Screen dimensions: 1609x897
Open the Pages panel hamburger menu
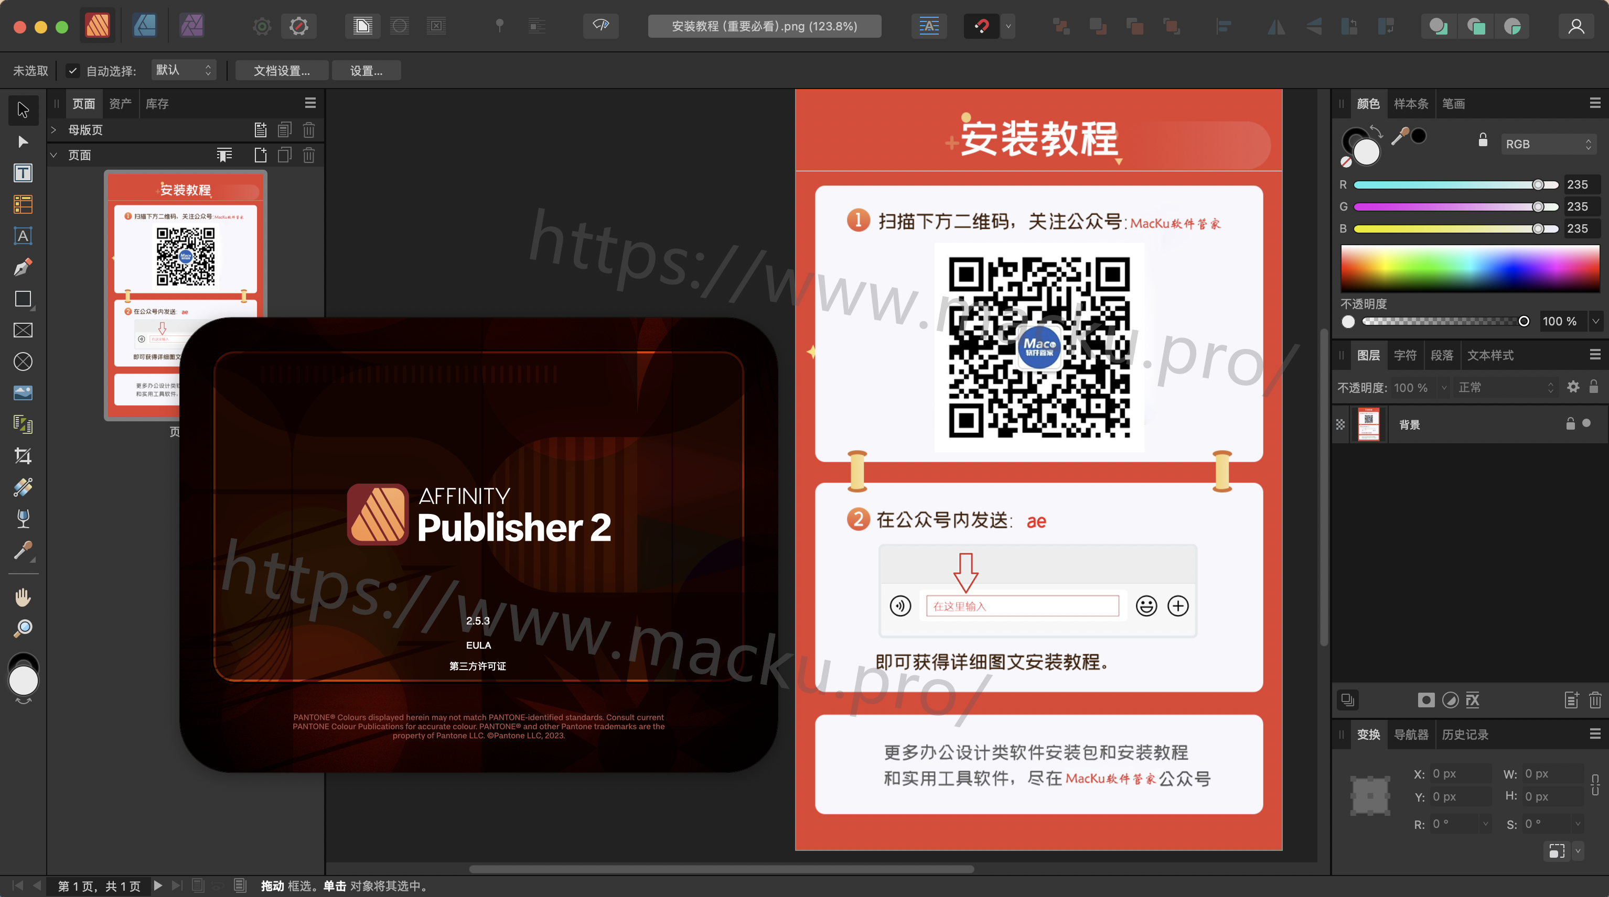tap(310, 103)
